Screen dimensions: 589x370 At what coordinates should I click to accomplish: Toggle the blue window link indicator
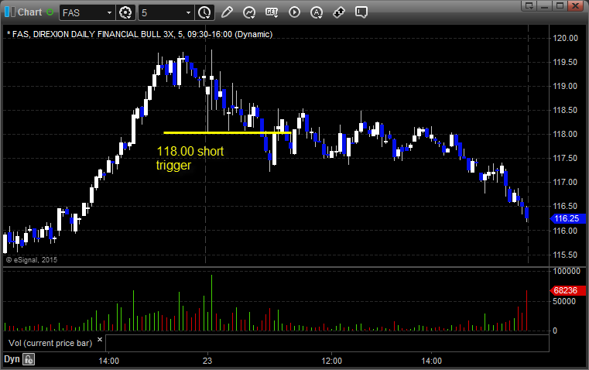point(10,12)
